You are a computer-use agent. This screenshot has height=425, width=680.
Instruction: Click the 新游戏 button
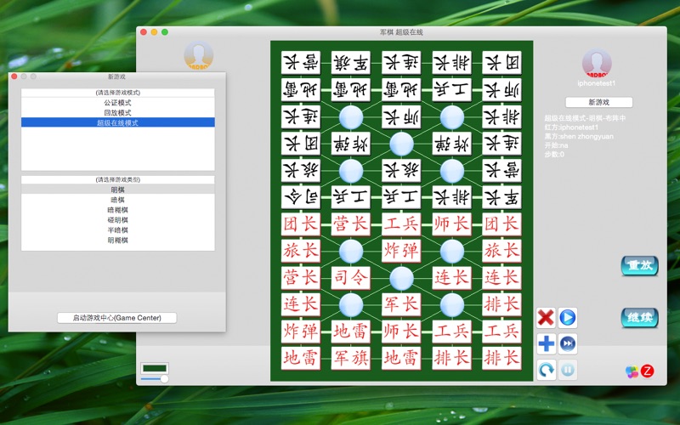[x=599, y=102]
